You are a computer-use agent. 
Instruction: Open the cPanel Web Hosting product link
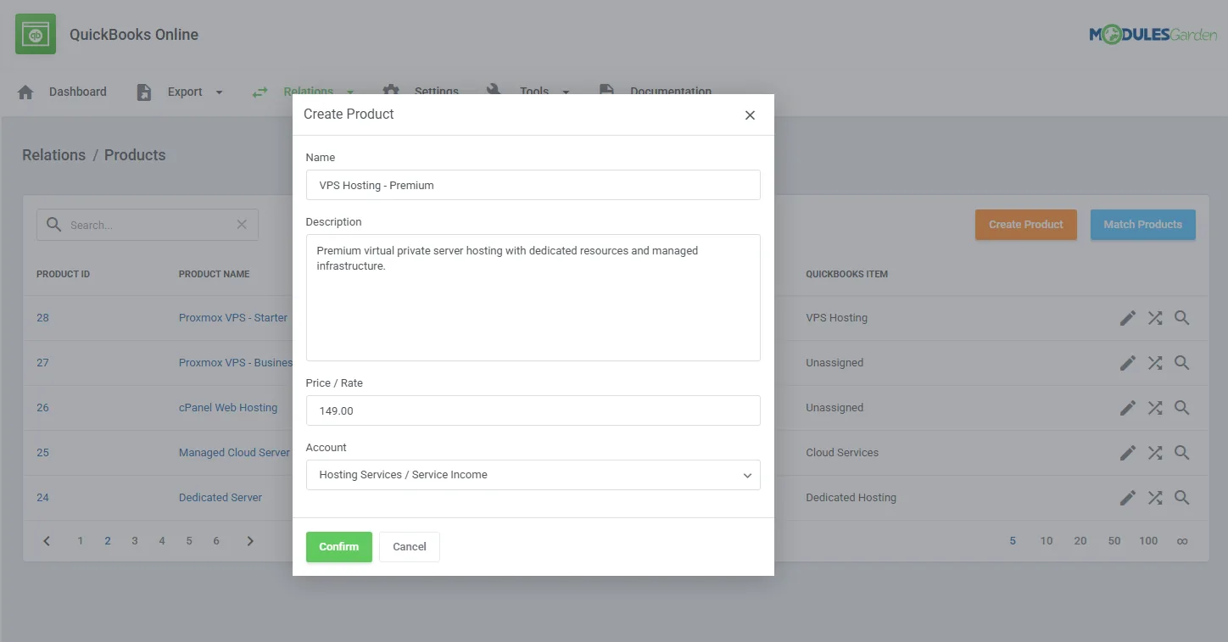[x=228, y=408]
